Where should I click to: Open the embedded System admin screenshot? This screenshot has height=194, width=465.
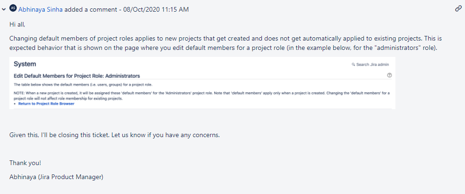pyautogui.click(x=202, y=83)
